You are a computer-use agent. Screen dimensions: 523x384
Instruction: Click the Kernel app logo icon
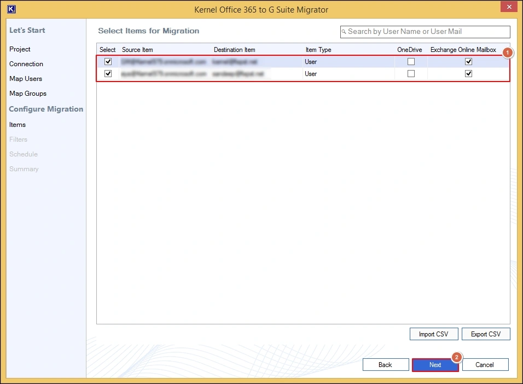[11, 9]
